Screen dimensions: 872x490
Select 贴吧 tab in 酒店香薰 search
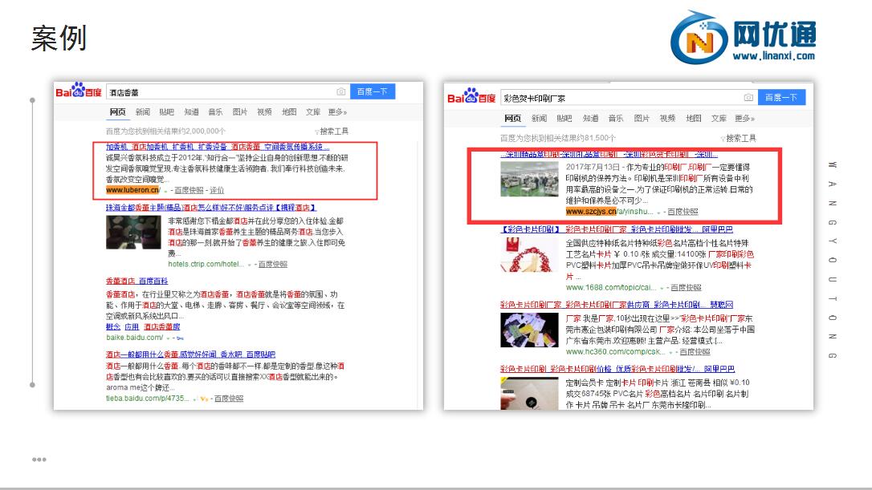tap(167, 112)
